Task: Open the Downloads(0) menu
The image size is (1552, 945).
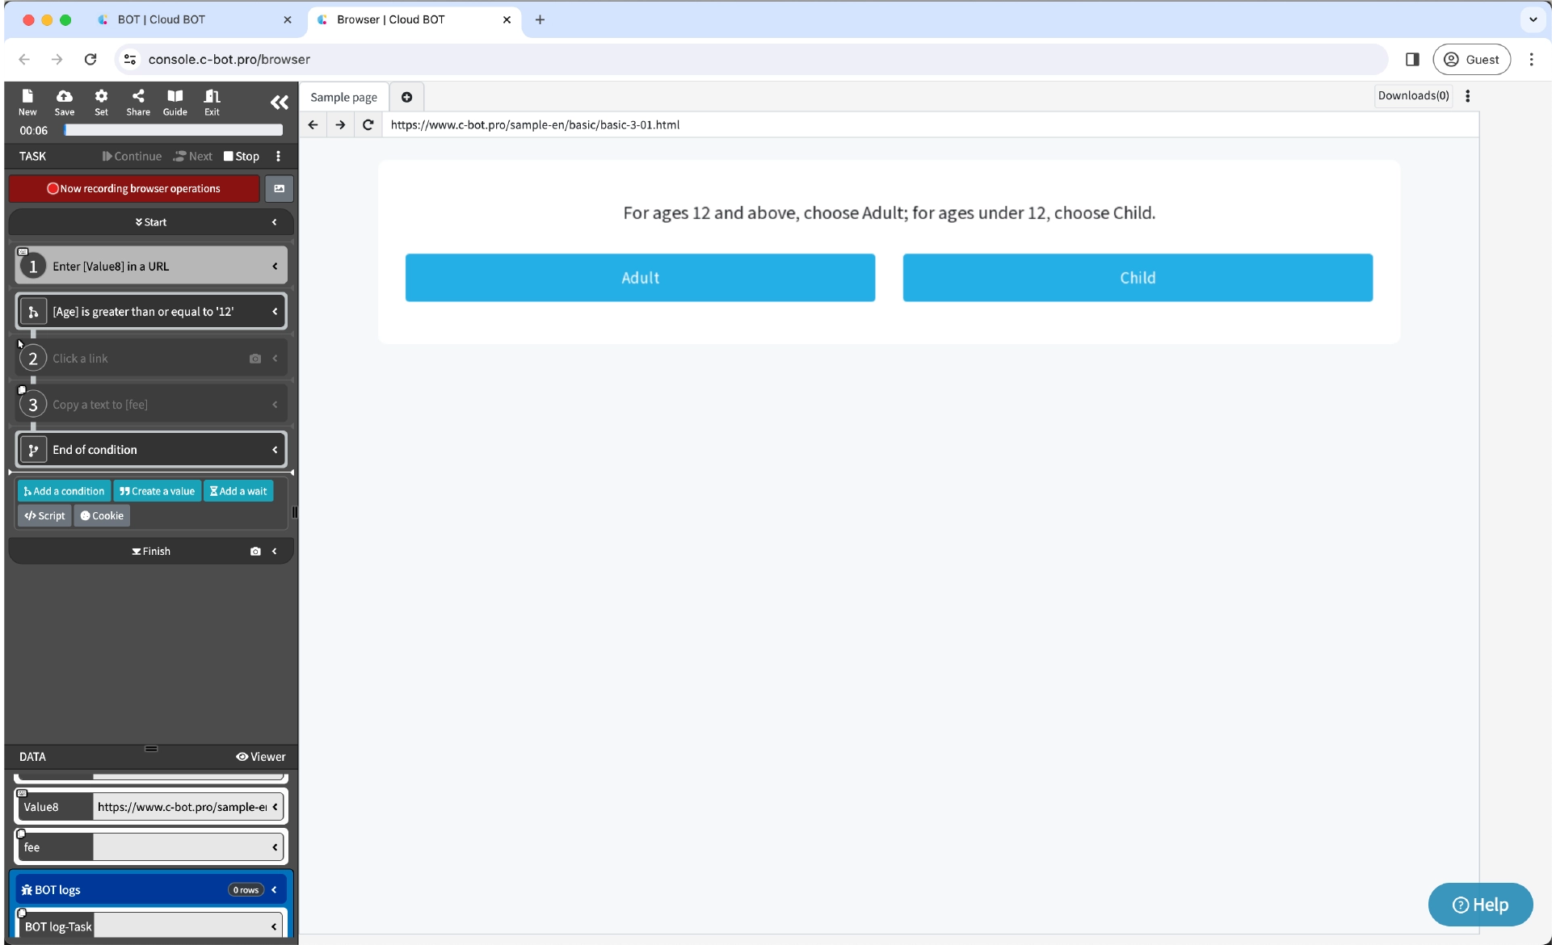Action: 1413,96
